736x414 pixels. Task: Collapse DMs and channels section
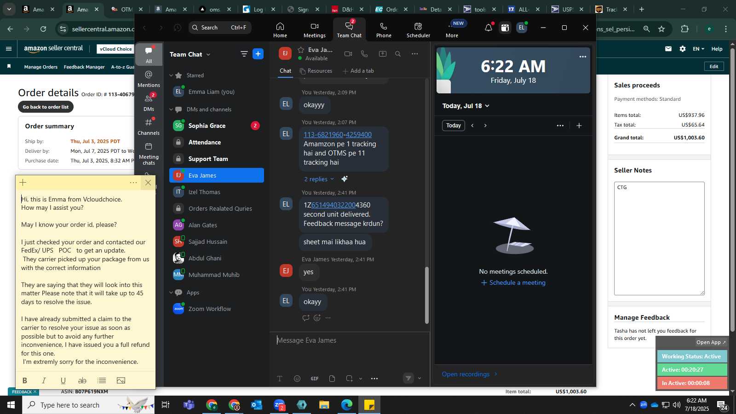coord(171,109)
